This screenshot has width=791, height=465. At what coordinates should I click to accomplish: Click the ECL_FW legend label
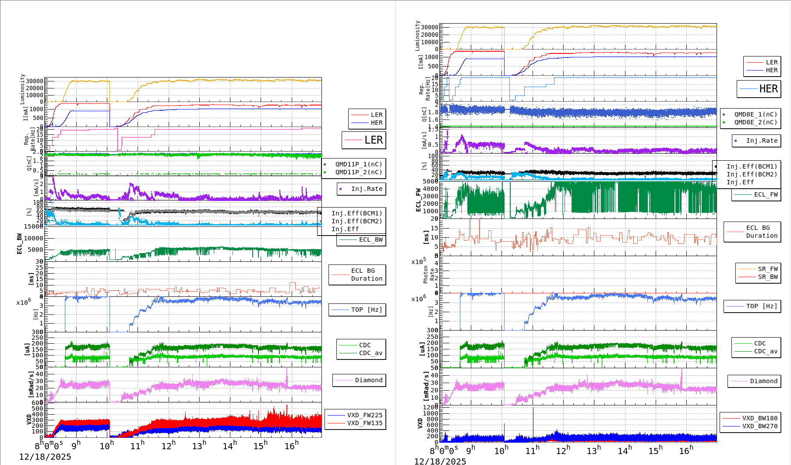[765, 194]
